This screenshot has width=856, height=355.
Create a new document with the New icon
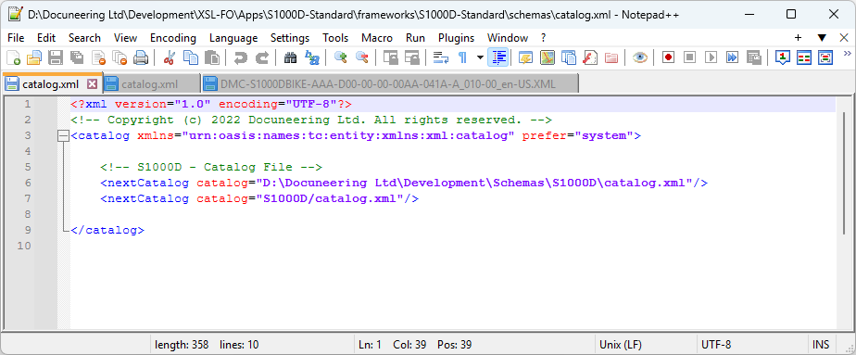pyautogui.click(x=13, y=57)
